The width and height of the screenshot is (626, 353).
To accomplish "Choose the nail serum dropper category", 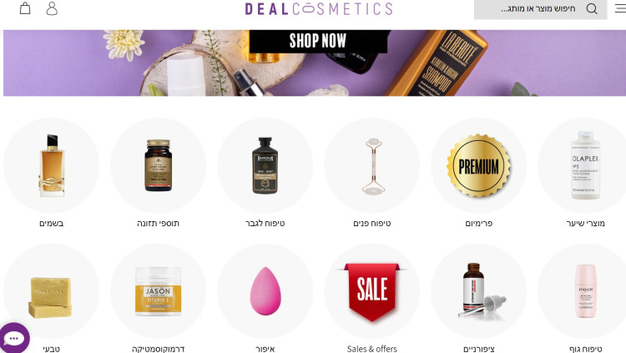I will (x=481, y=291).
